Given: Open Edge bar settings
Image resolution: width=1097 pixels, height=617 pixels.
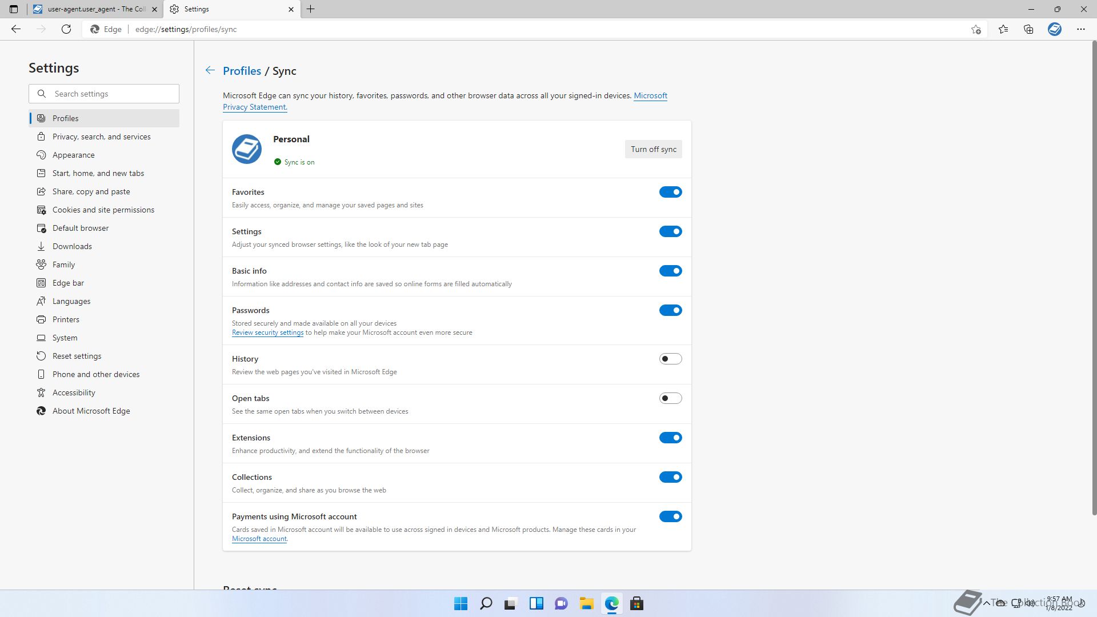Looking at the screenshot, I should point(104,283).
